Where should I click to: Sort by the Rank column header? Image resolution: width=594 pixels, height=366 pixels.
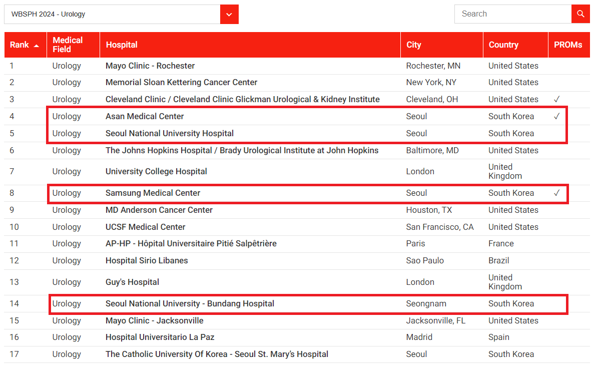pos(25,45)
